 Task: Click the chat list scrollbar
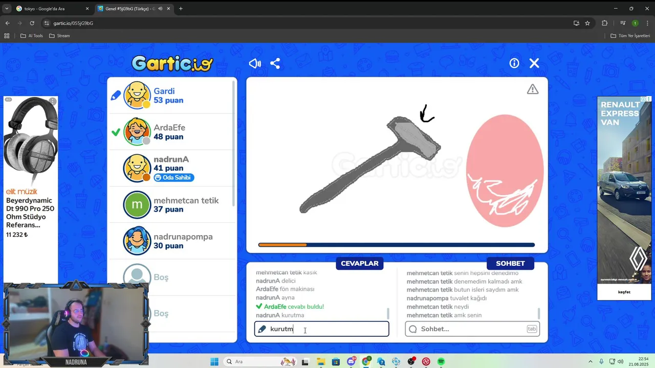(538, 313)
